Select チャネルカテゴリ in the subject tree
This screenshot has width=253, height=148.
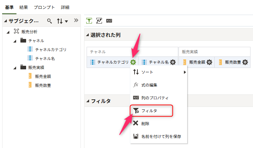51,49
